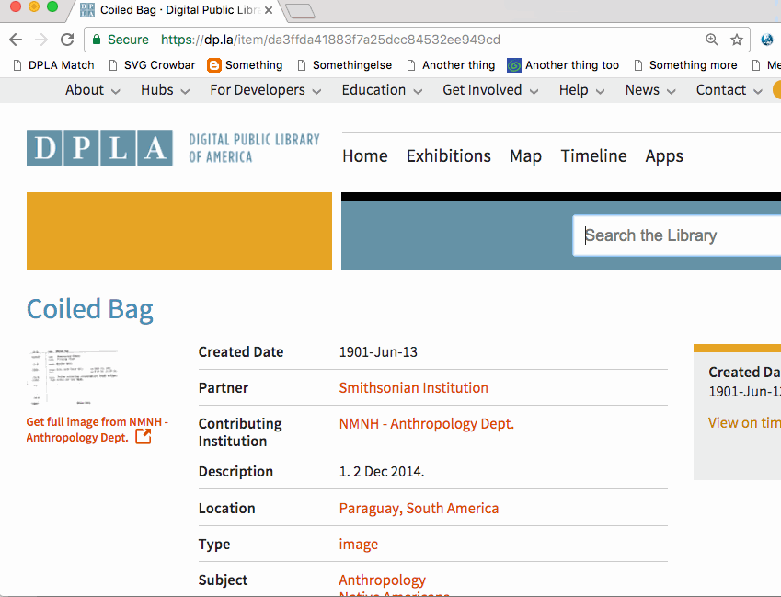The image size is (781, 597).
Task: Click the browser forward arrow
Action: pyautogui.click(x=41, y=40)
